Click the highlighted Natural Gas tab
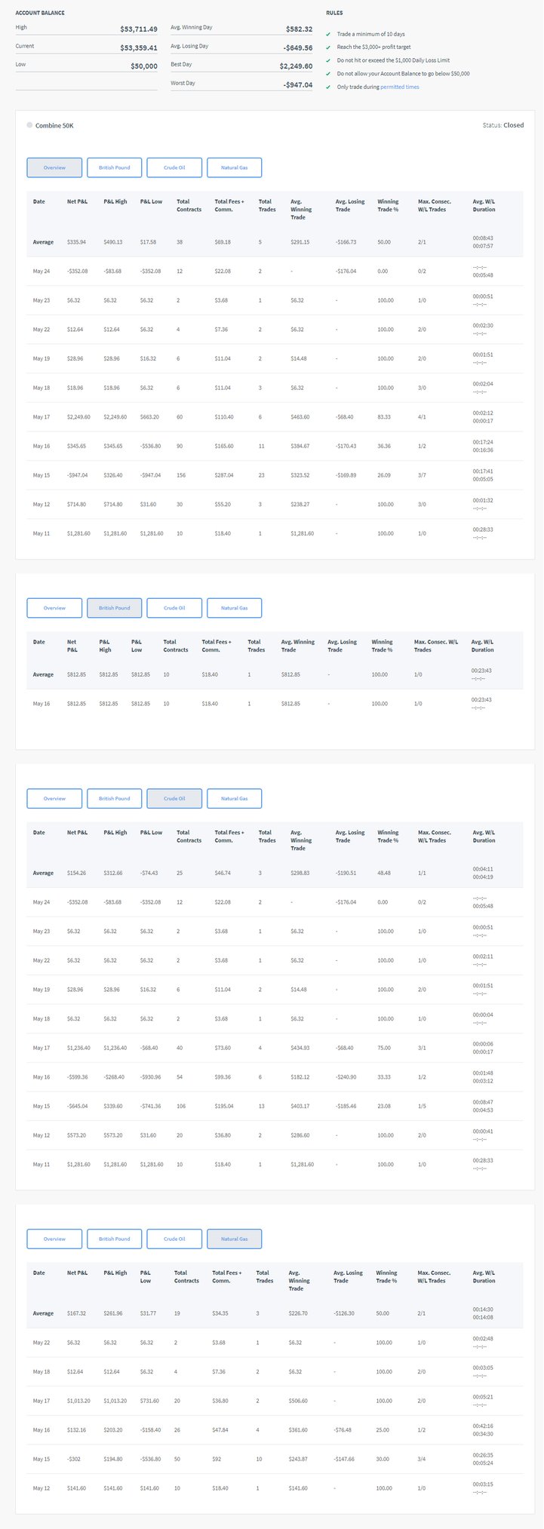 click(234, 1239)
